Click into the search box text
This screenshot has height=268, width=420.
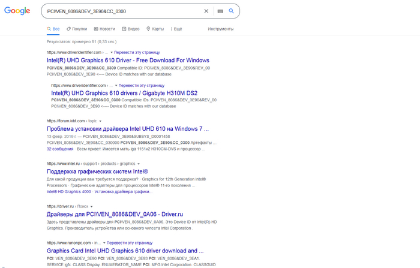86,11
